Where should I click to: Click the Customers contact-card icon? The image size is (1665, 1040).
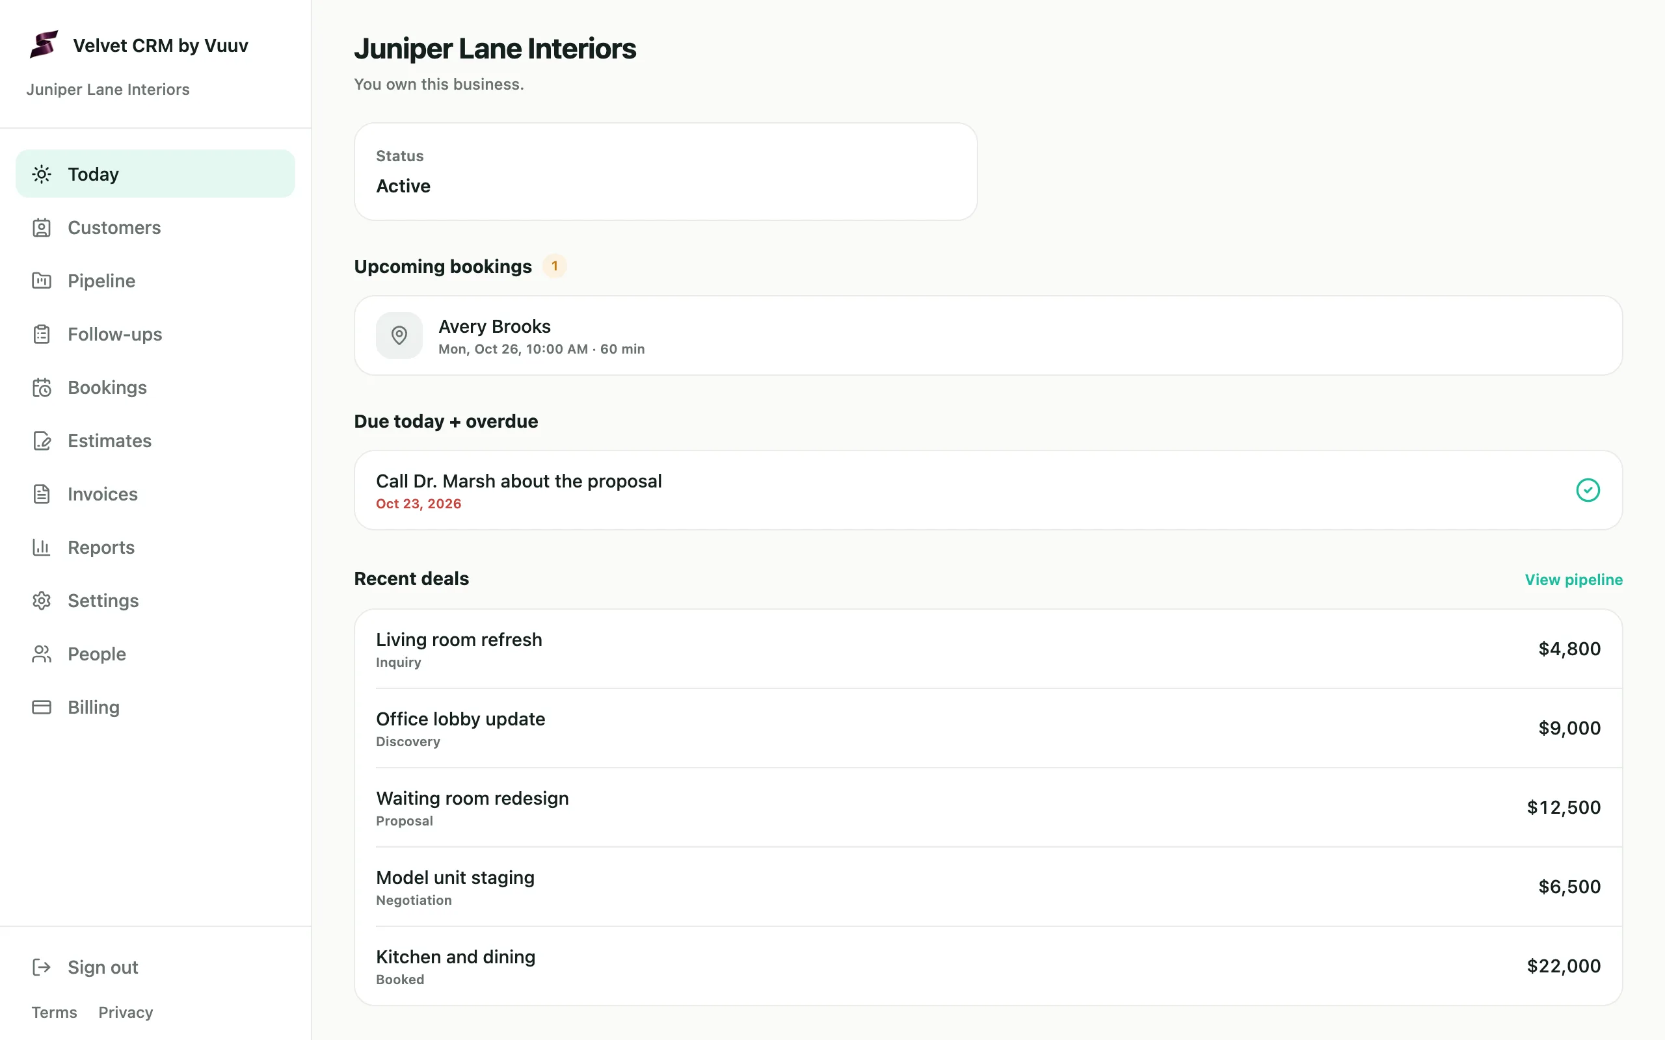(x=42, y=227)
